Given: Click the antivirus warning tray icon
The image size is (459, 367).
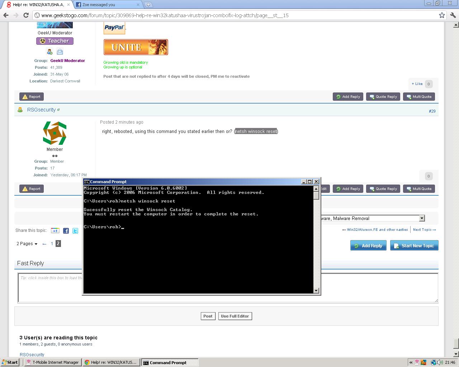Looking at the screenshot, I should click(x=423, y=362).
